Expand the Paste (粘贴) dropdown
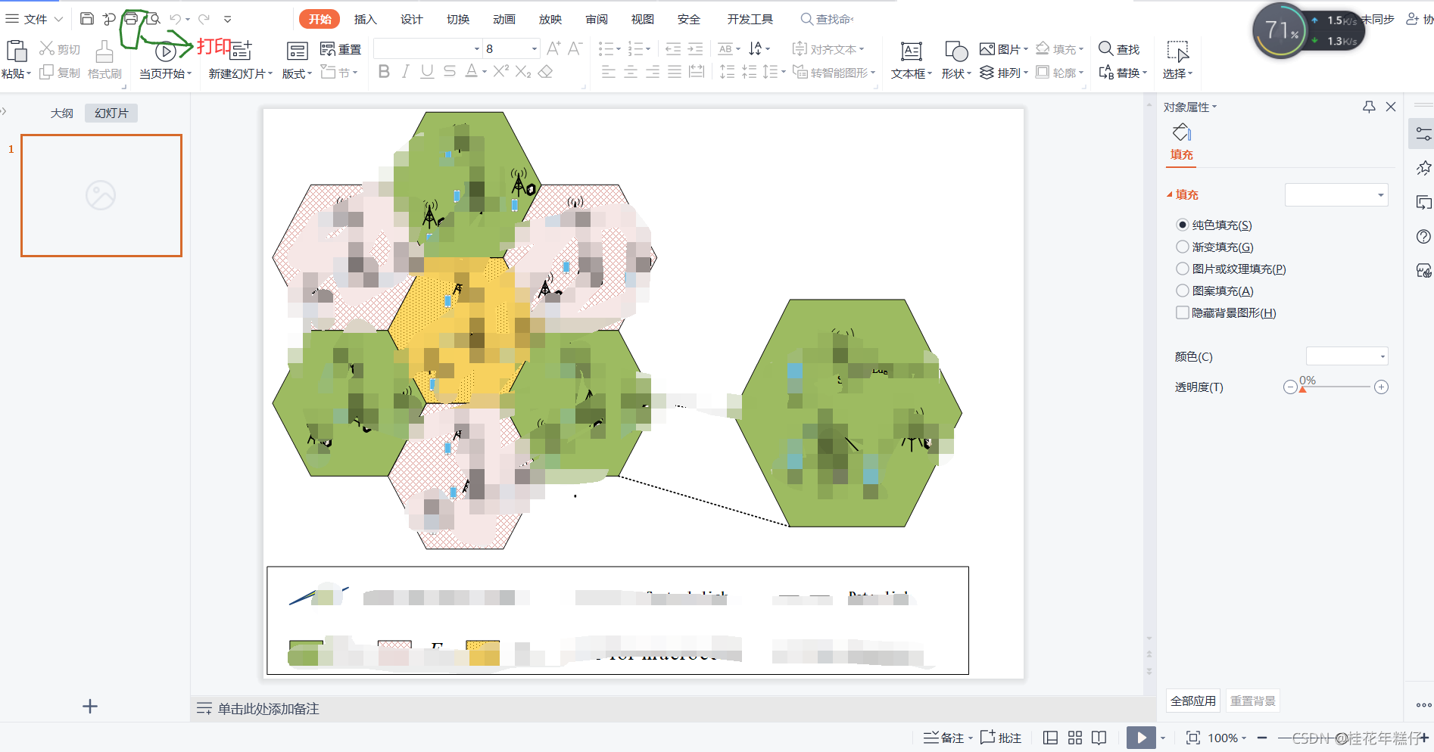This screenshot has width=1434, height=752. point(17,73)
